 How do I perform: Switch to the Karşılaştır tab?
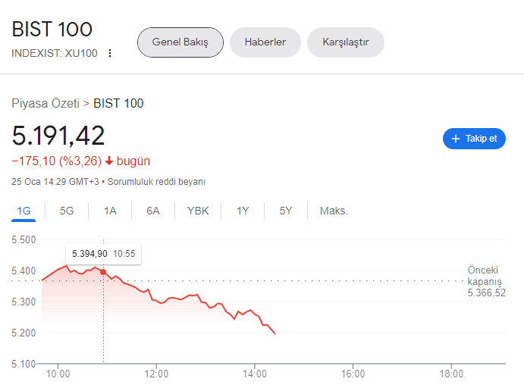(346, 42)
